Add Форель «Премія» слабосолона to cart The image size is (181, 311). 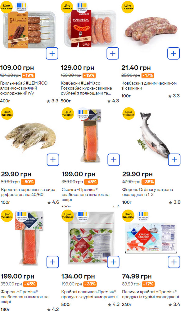click(53, 262)
